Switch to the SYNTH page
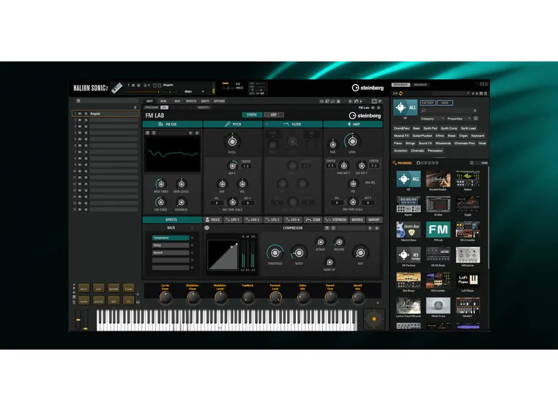 tap(252, 115)
